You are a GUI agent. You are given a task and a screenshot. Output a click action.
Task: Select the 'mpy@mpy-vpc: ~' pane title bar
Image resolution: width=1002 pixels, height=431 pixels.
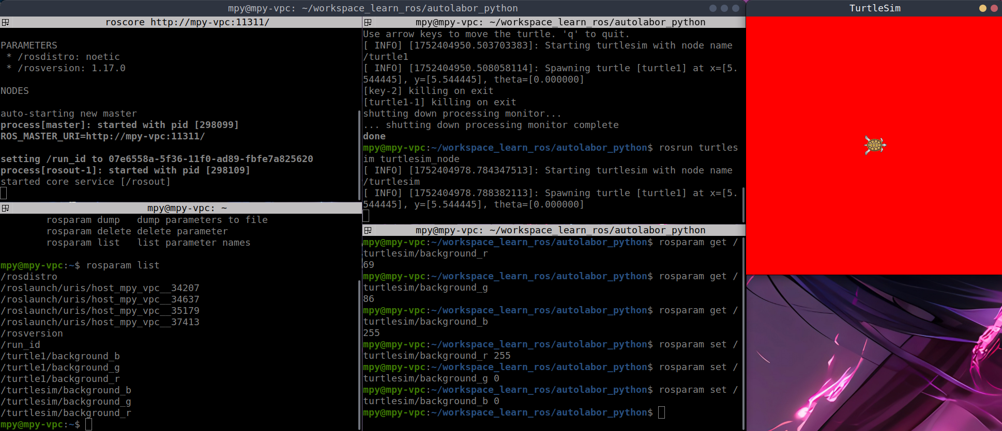click(x=187, y=208)
